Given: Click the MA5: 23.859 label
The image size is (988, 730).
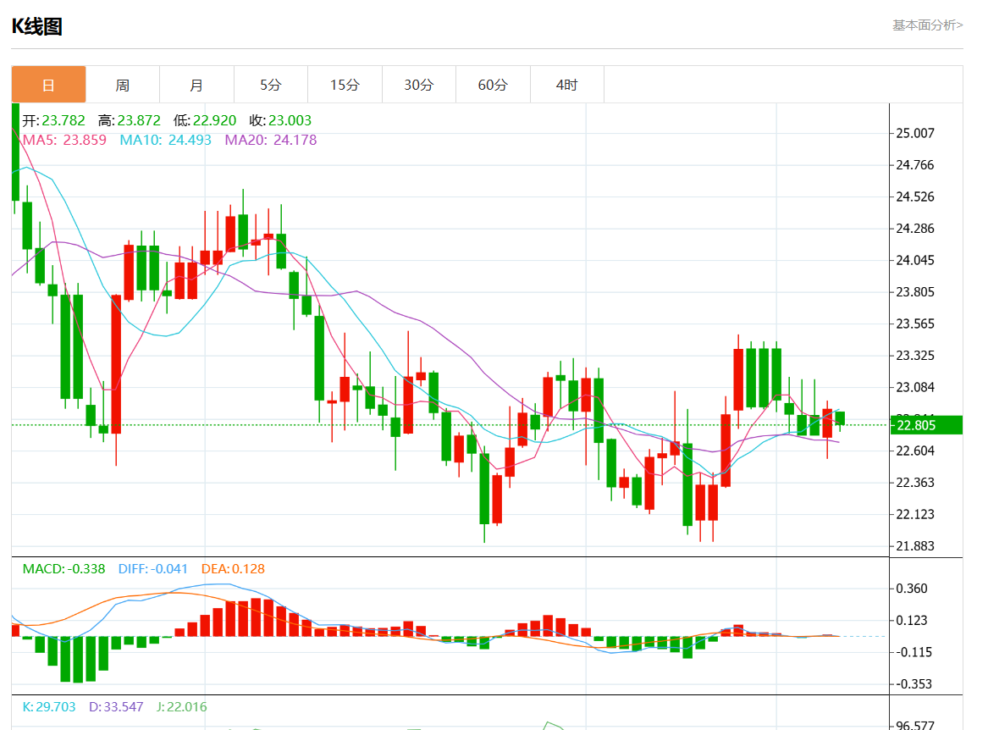Looking at the screenshot, I should pyautogui.click(x=64, y=140).
